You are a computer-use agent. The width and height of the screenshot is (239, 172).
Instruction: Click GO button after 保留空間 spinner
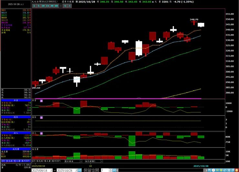[x=114, y=170]
